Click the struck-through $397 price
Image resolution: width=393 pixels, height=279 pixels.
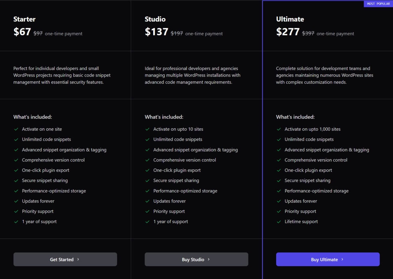coord(308,33)
